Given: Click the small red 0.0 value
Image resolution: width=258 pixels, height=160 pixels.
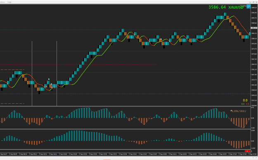Looking at the screenshot, I should [x=247, y=104].
